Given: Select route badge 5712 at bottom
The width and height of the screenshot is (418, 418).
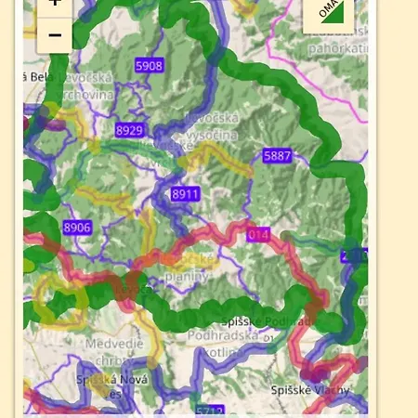Looking at the screenshot, I should click(x=210, y=411).
